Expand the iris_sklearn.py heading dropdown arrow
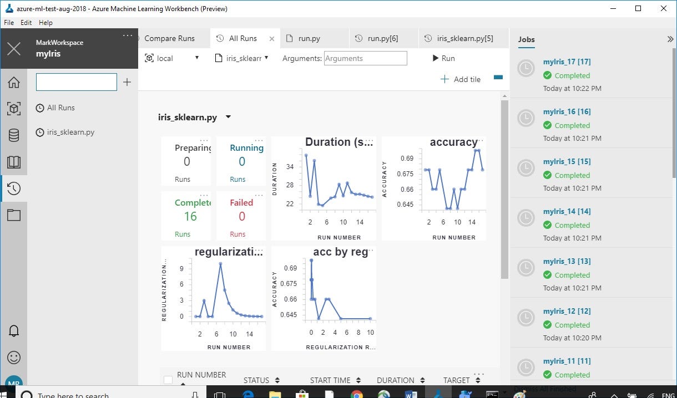The height and width of the screenshot is (398, 677). coord(228,117)
